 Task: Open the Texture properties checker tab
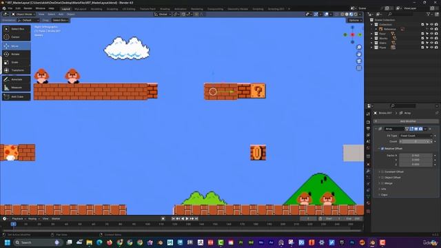click(x=368, y=211)
